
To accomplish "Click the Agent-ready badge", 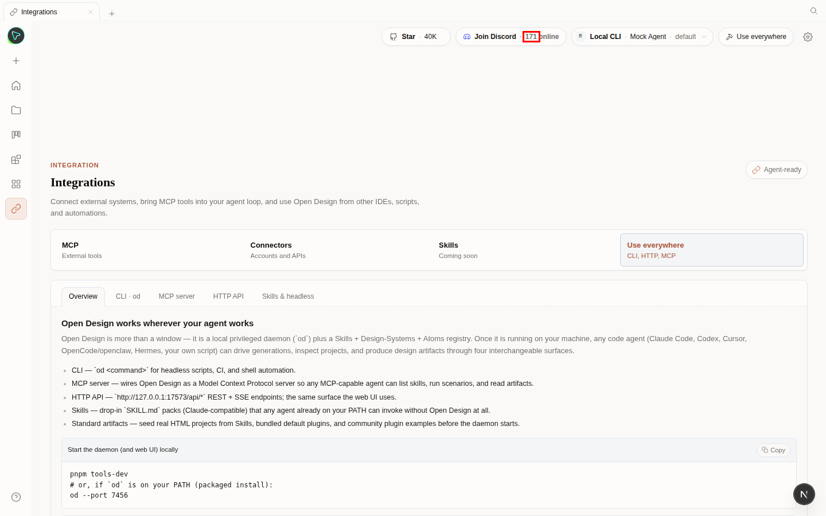I will [x=777, y=170].
